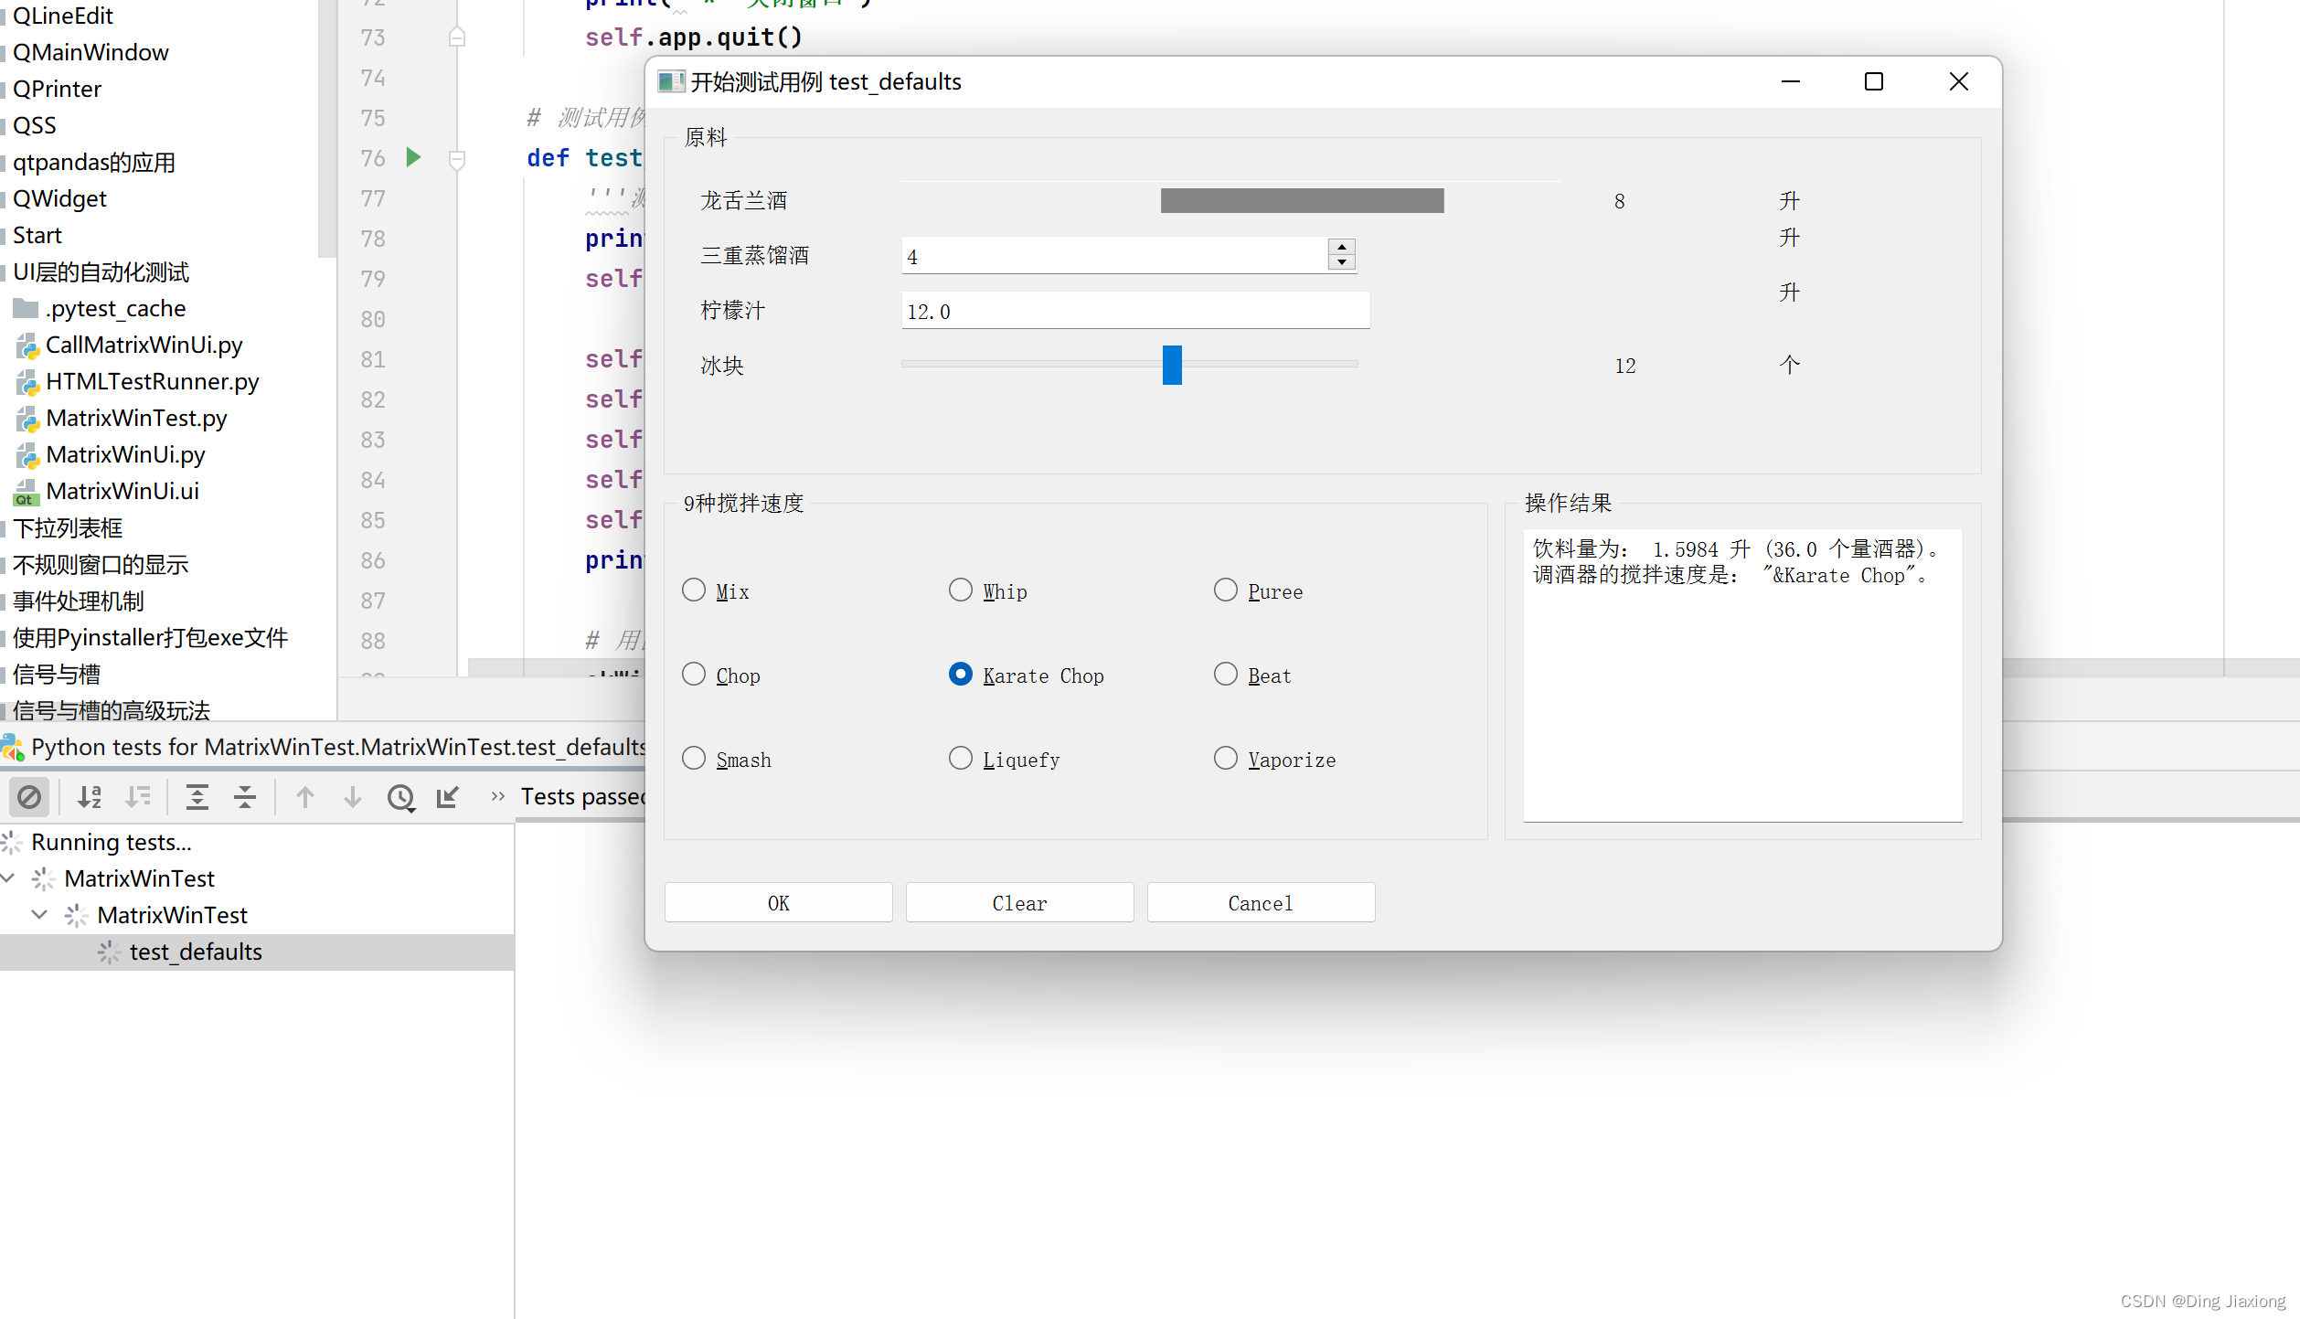This screenshot has width=2300, height=1319.
Task: Click the 柠檬汁 input field
Action: click(1134, 311)
